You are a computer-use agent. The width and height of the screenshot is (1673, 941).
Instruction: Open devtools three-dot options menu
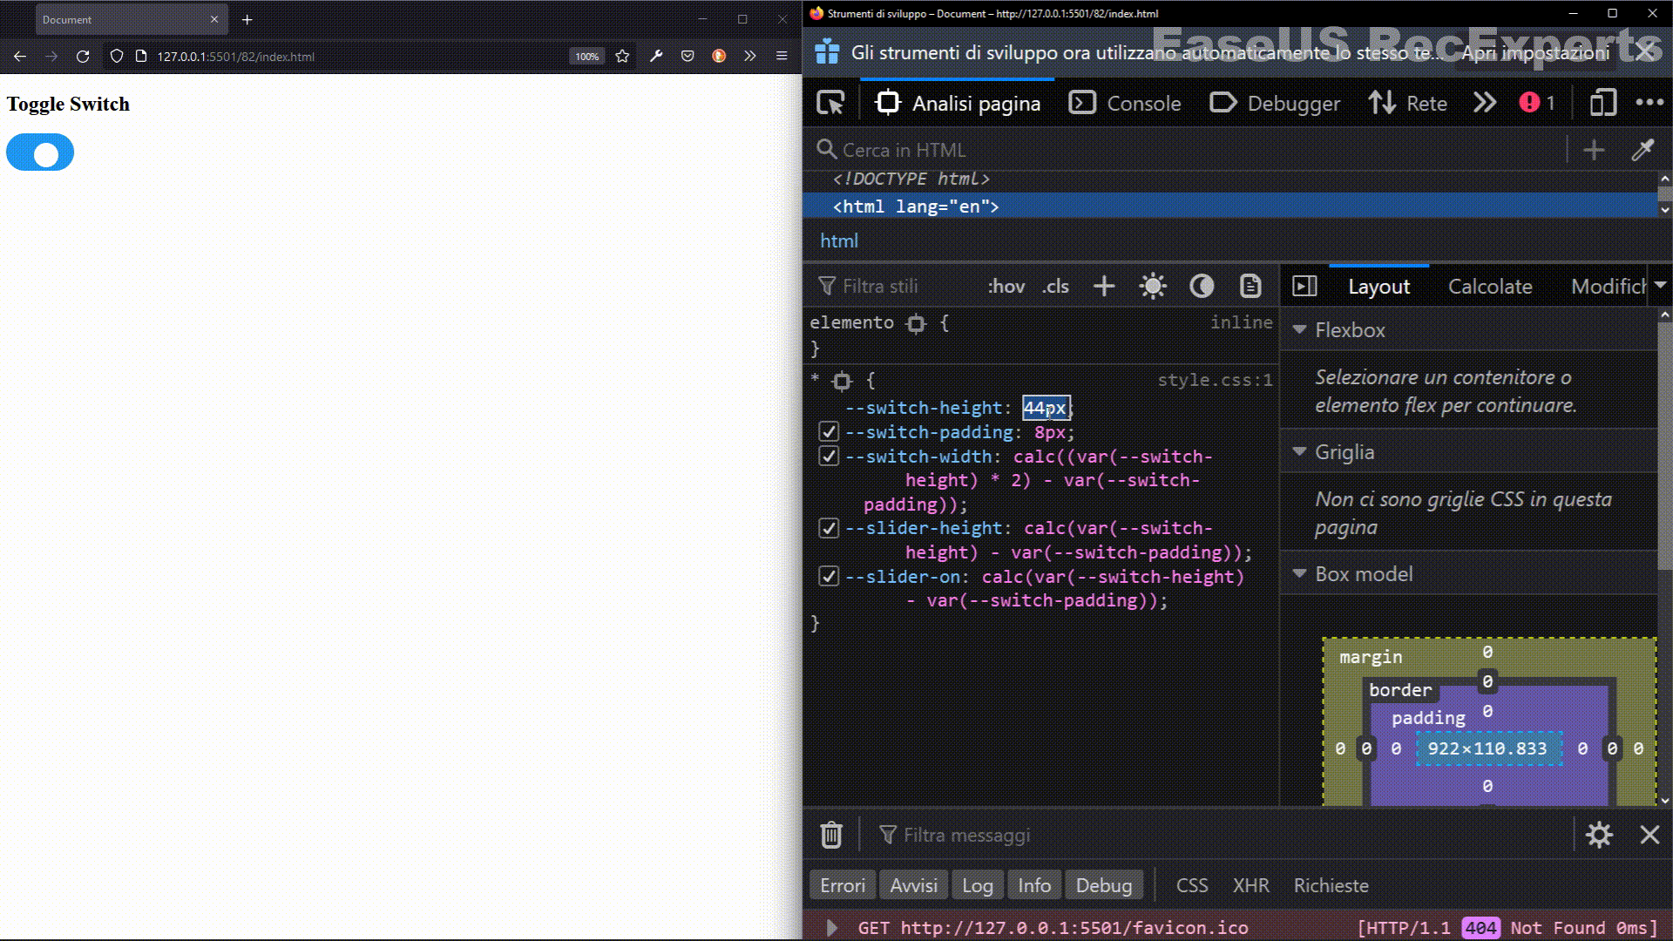coord(1649,103)
